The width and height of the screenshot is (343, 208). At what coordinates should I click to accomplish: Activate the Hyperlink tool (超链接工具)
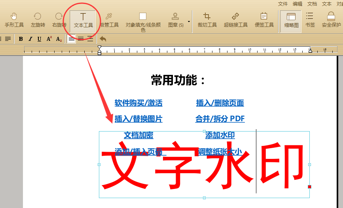[x=235, y=20]
